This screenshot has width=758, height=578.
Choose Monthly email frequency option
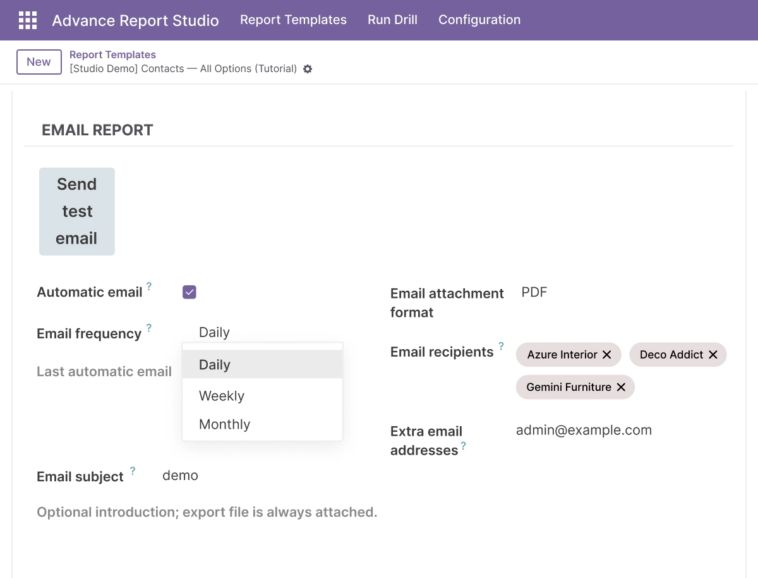pos(262,424)
